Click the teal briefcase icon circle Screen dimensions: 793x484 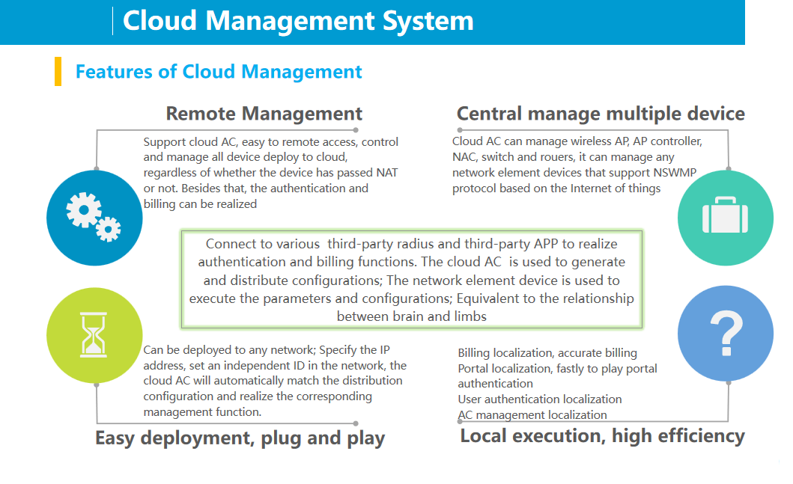[x=725, y=216]
